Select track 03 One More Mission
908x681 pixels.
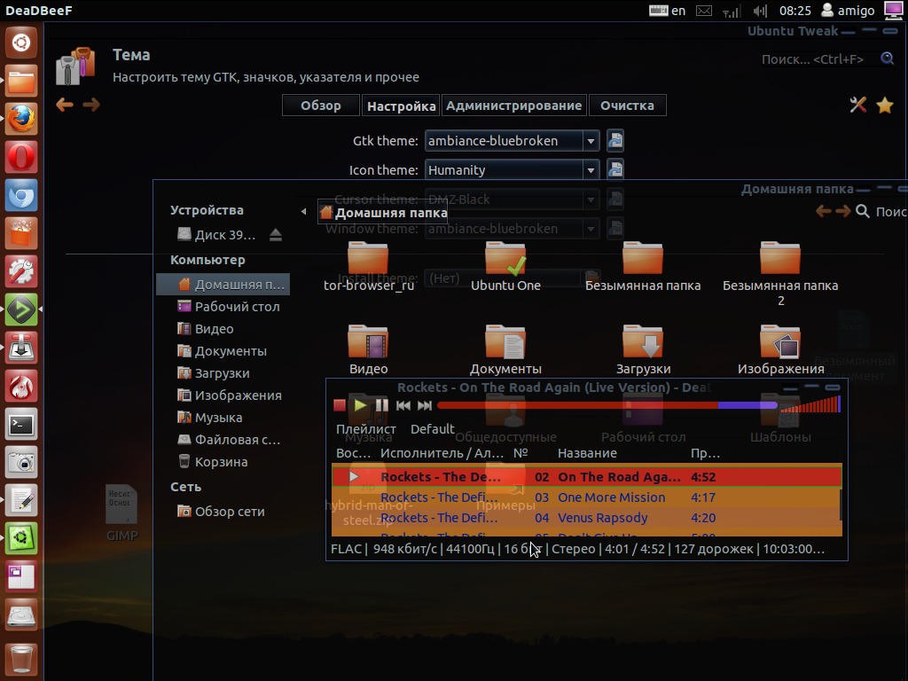[586, 497]
